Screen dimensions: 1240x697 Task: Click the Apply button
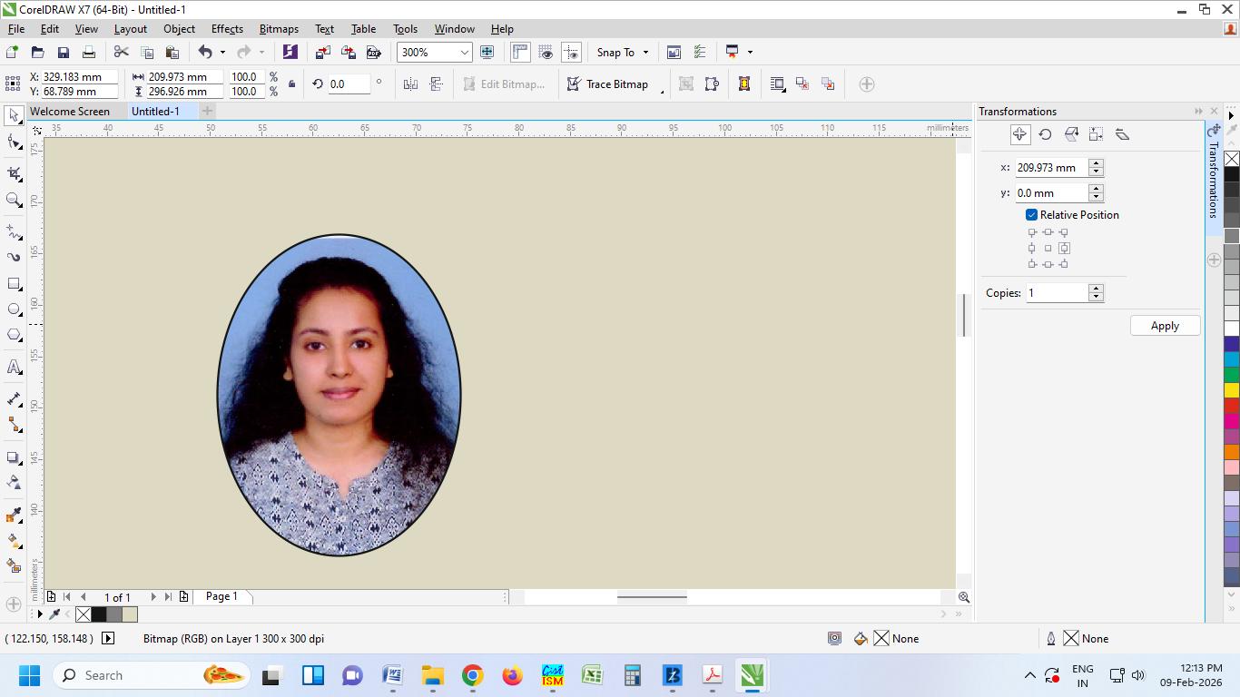pyautogui.click(x=1165, y=326)
